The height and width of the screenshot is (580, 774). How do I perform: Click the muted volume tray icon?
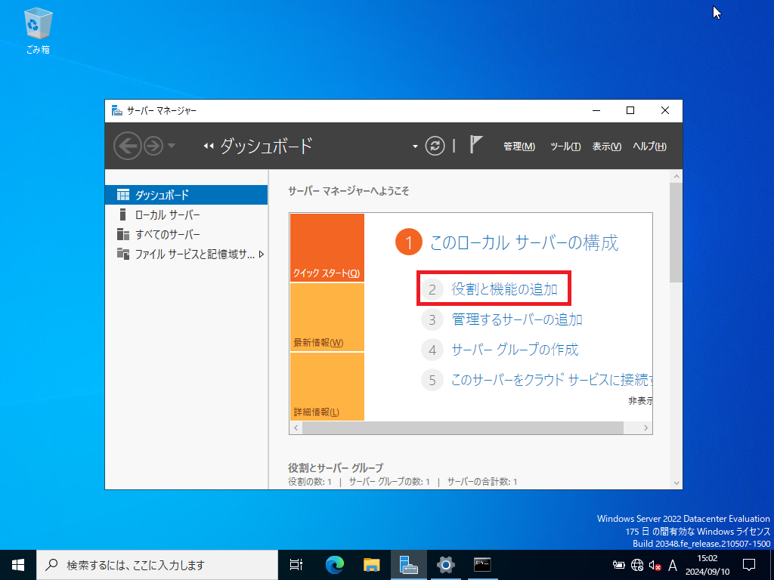click(655, 565)
